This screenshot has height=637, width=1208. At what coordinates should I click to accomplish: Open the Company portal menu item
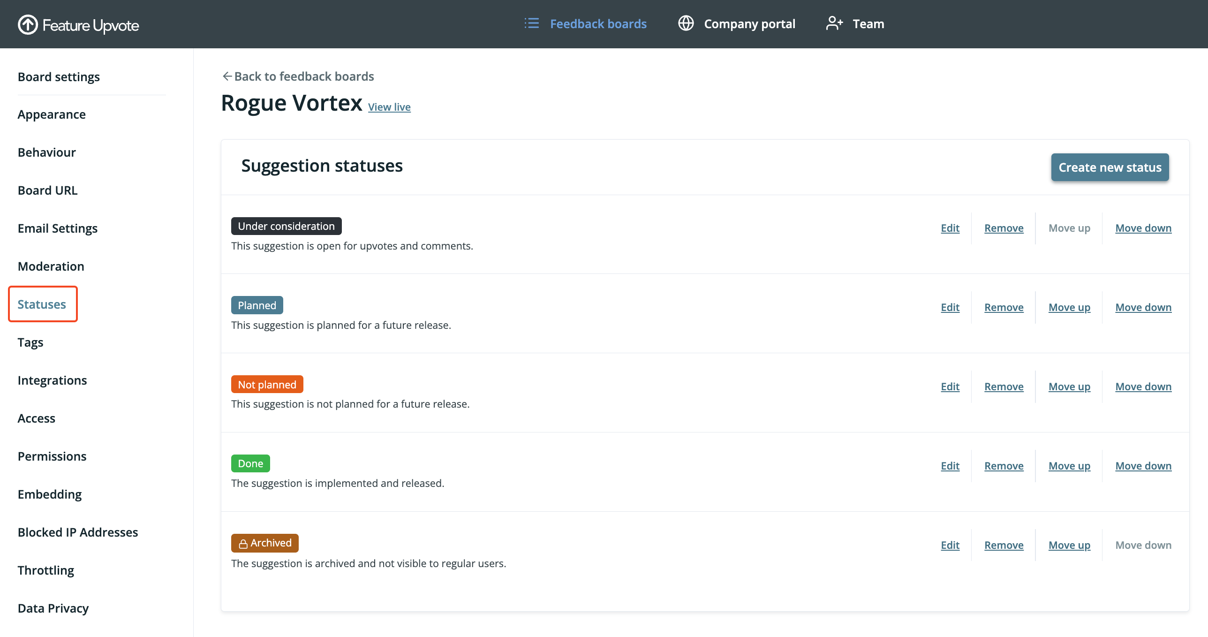tap(749, 24)
